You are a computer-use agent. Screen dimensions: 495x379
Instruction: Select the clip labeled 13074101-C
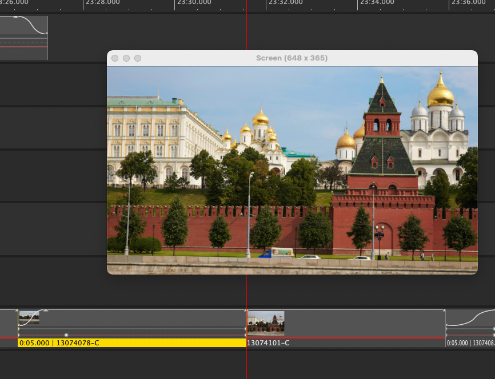(x=343, y=343)
